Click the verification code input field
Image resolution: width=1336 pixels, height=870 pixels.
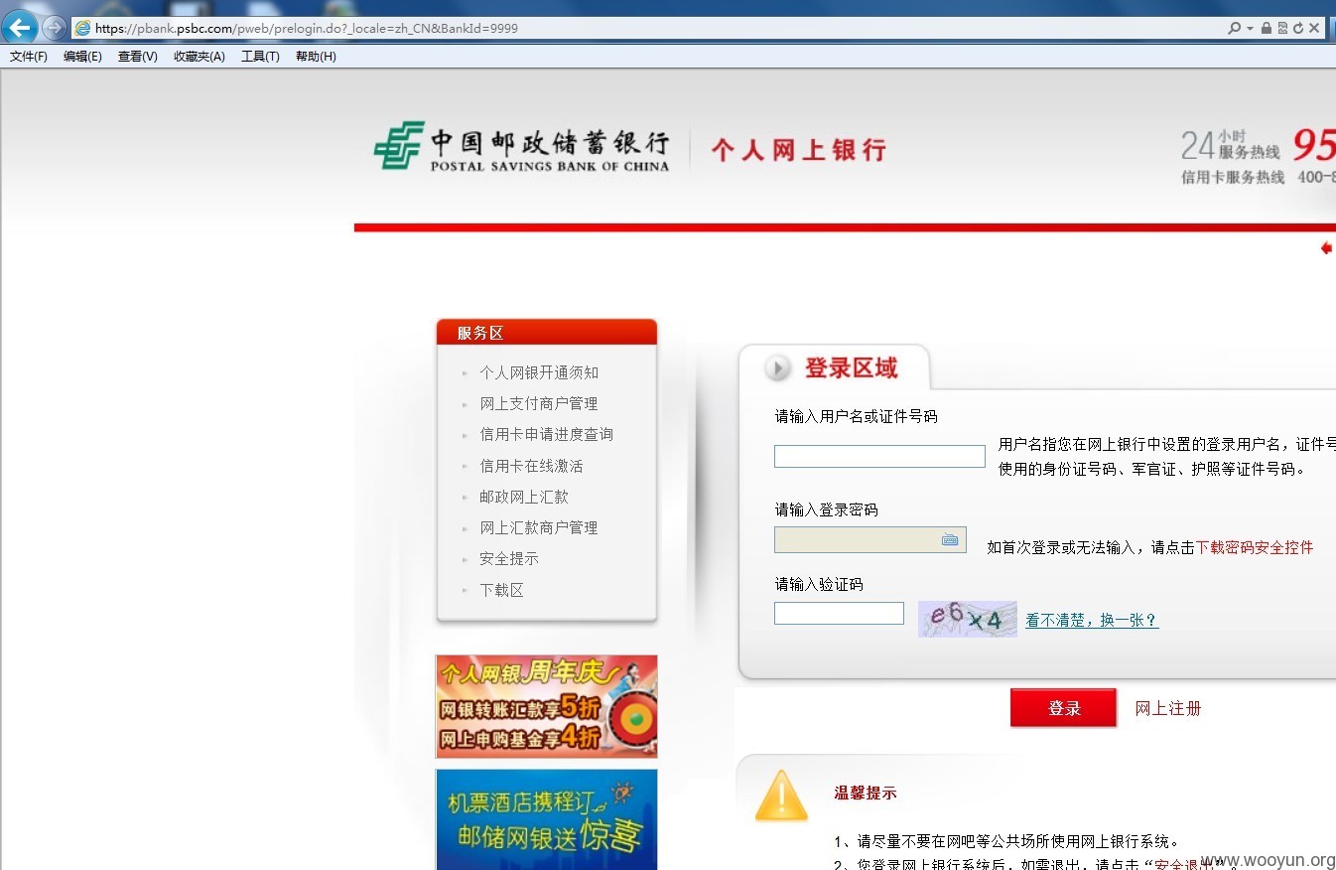coord(839,613)
